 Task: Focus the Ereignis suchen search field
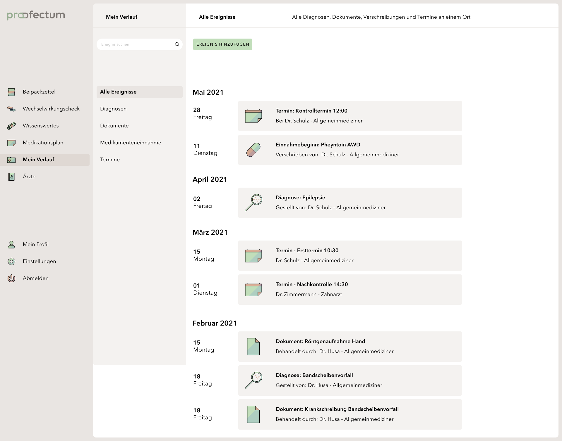(135, 44)
